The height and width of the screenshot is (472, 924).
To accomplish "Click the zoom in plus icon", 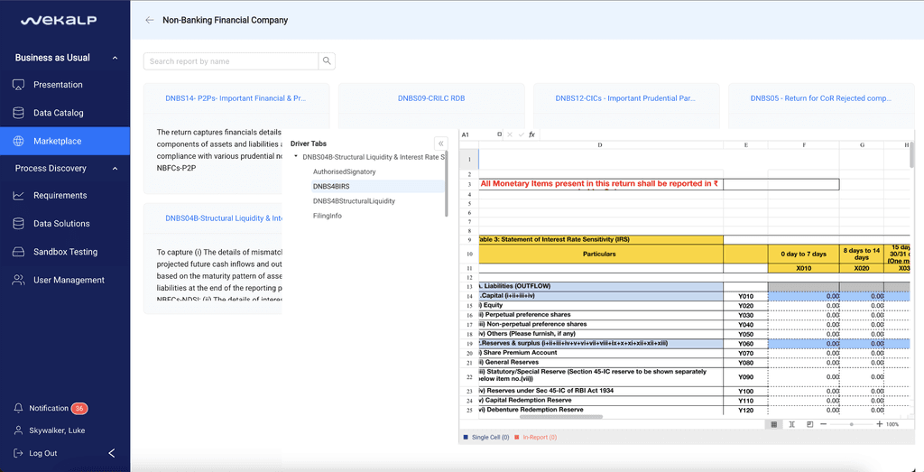I will coord(879,424).
